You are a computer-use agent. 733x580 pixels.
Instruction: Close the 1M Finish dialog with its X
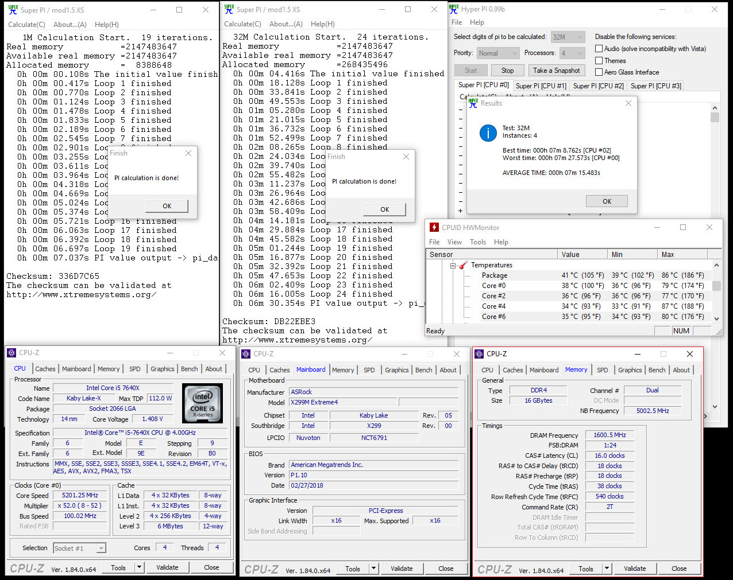point(188,153)
